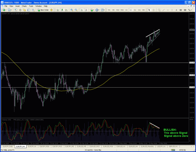Draw a horizontal line tool icon
Viewport: 196px width, 152px height.
coord(168,10)
